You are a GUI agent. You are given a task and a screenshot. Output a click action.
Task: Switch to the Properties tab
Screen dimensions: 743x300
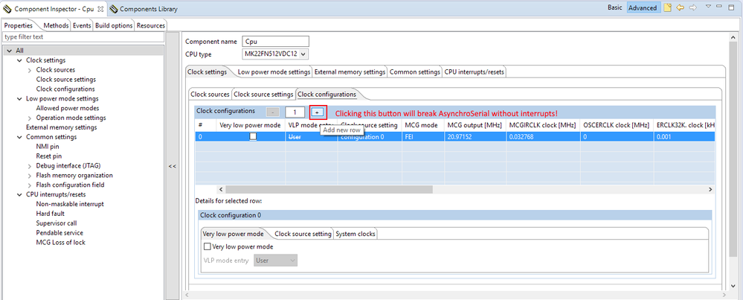pos(19,25)
